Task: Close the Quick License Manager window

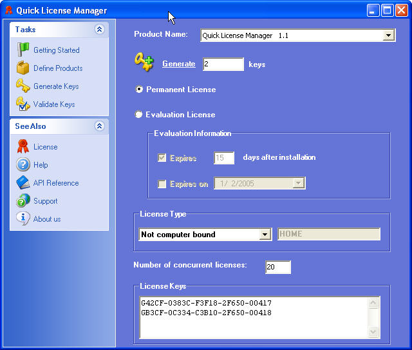Action: [x=402, y=10]
